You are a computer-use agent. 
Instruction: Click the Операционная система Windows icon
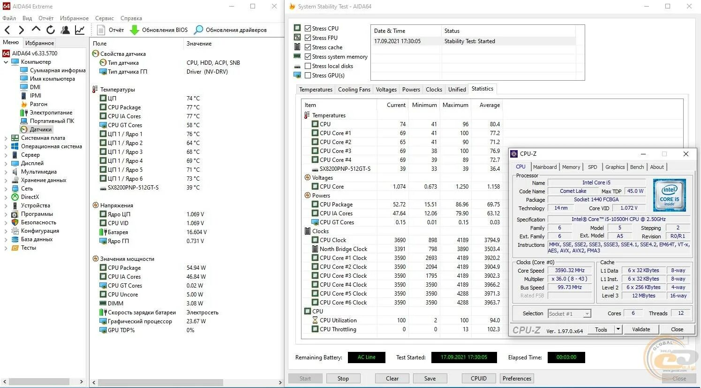click(15, 146)
